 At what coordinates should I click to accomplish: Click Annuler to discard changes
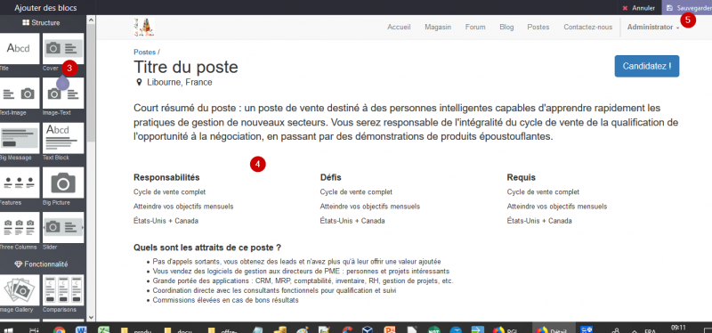point(638,8)
